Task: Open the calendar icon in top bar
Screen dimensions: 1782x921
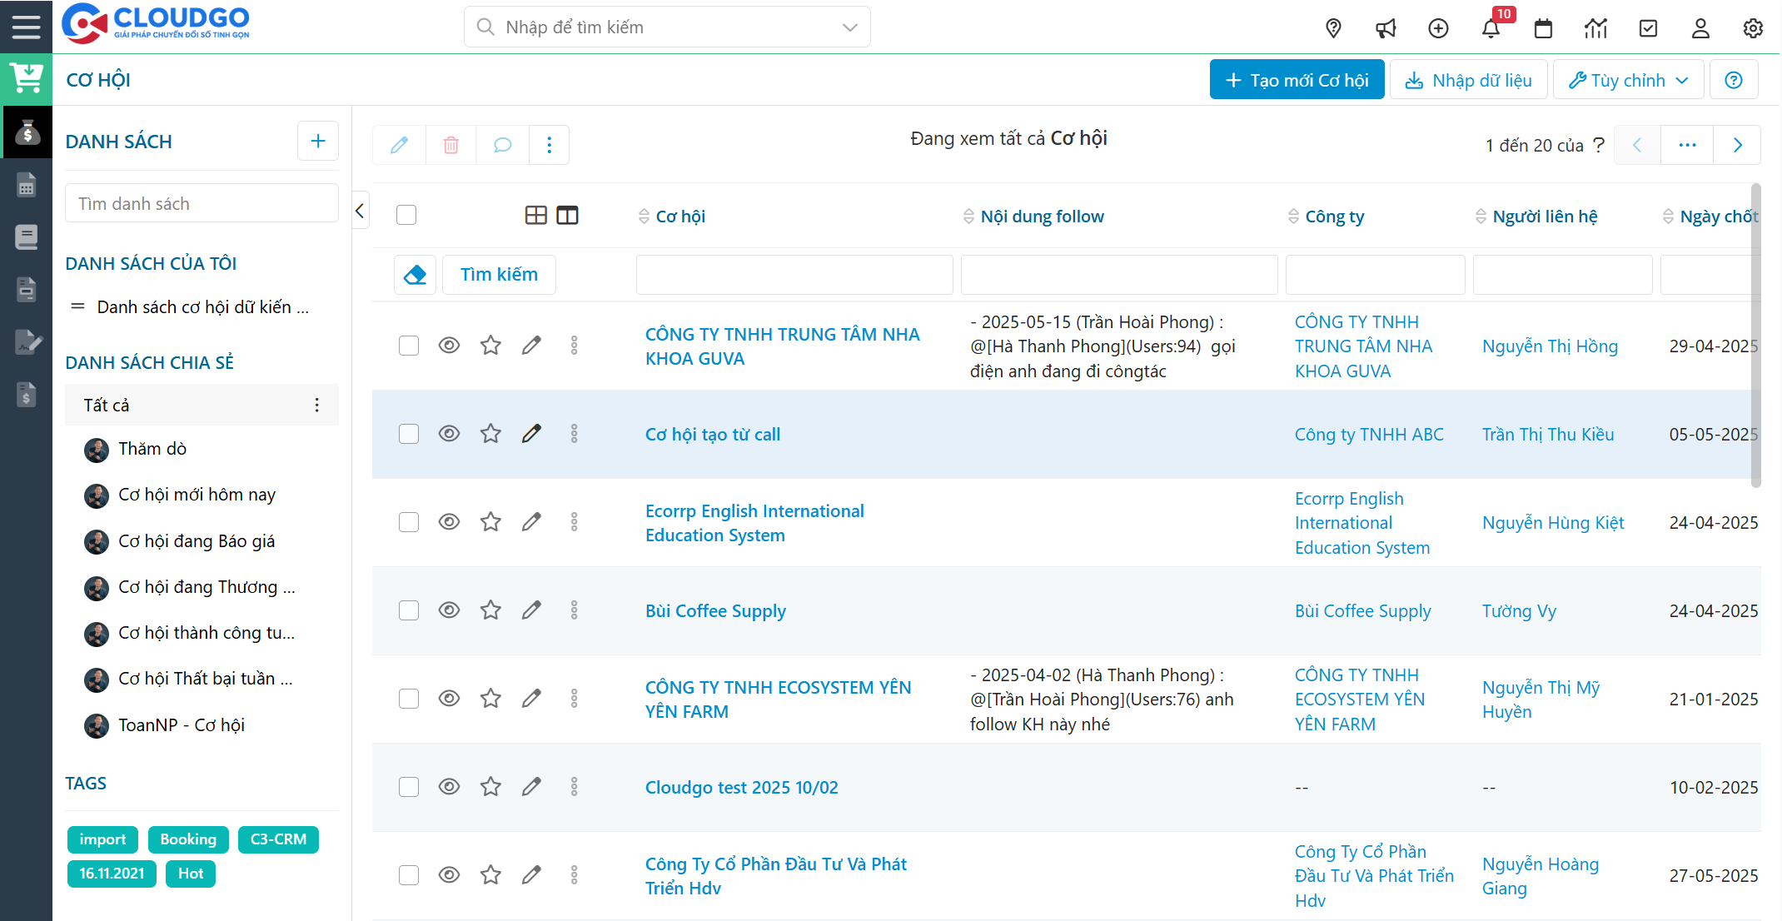Action: 1543,28
